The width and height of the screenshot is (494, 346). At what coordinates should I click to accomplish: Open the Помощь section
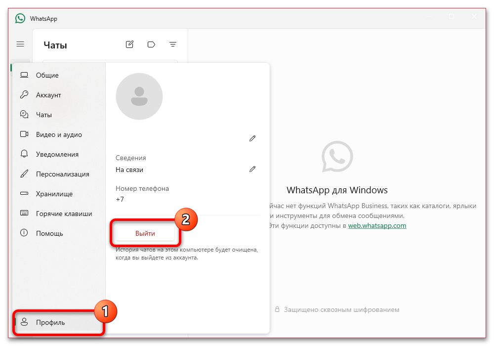59,233
